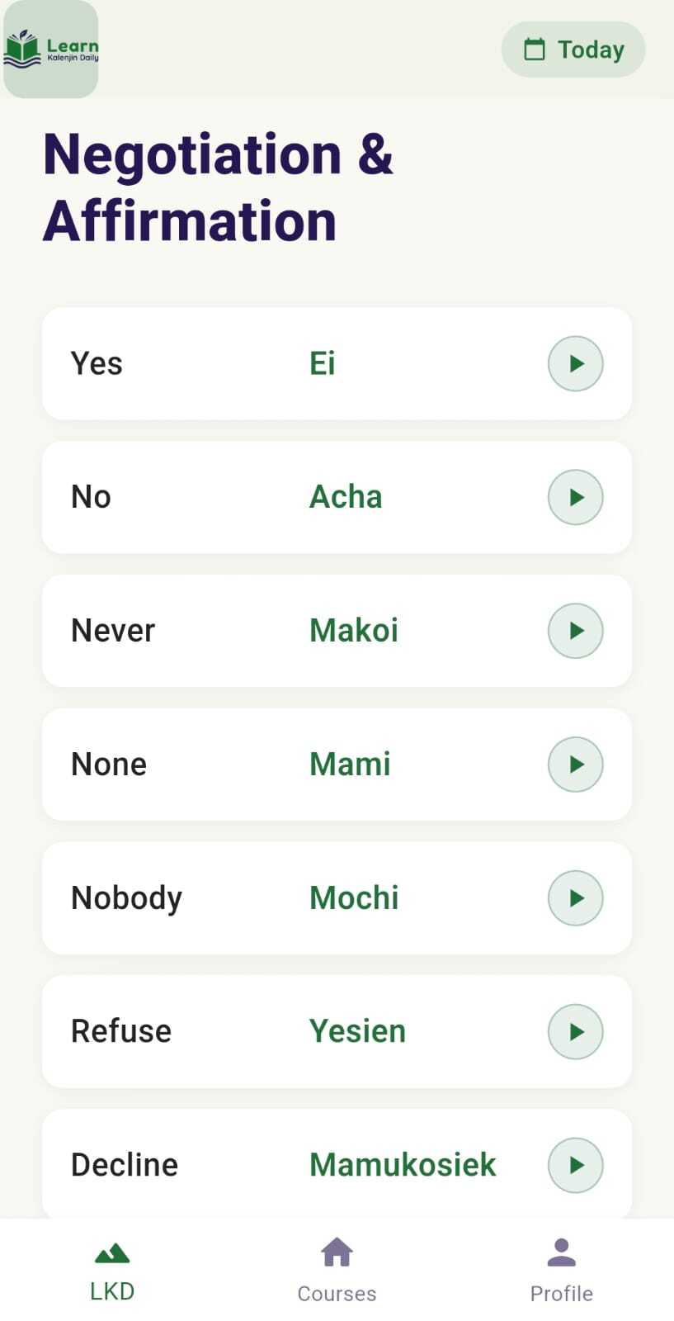Click the Kalenjin word Mamukosiek
This screenshot has width=674, height=1321.
click(x=403, y=1165)
